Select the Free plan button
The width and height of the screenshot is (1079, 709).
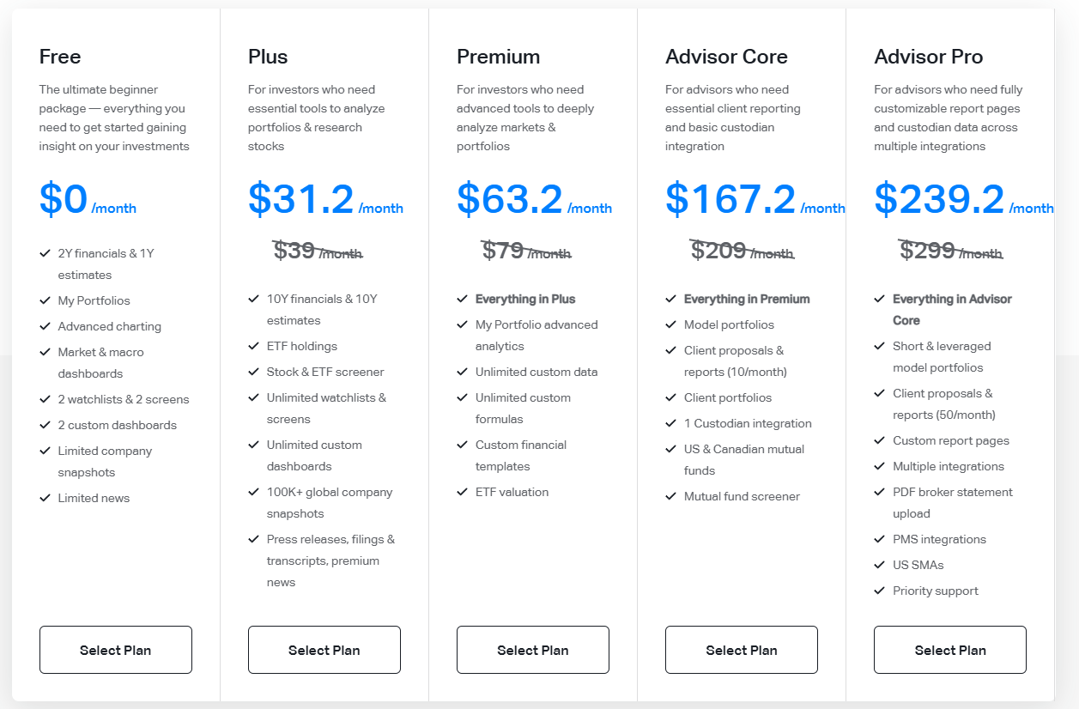coord(116,650)
